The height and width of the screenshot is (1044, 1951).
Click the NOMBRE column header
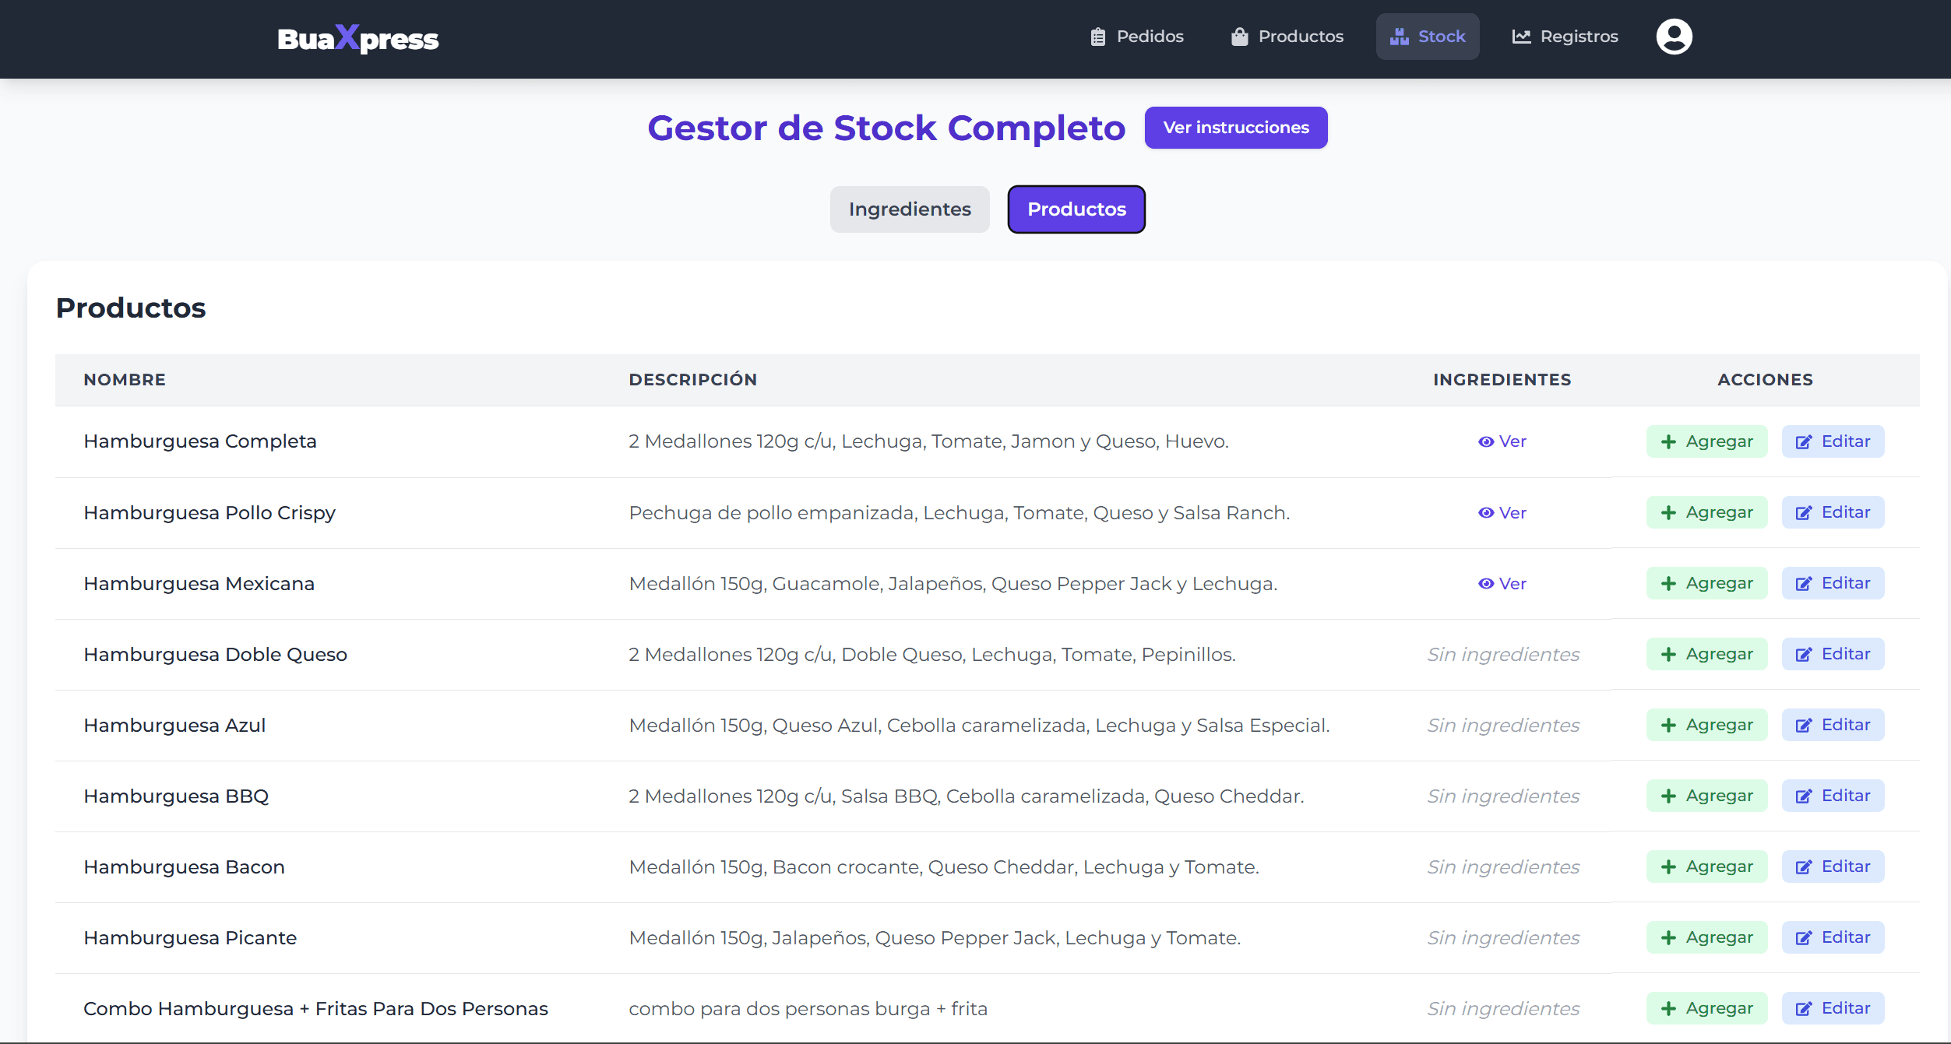point(125,380)
